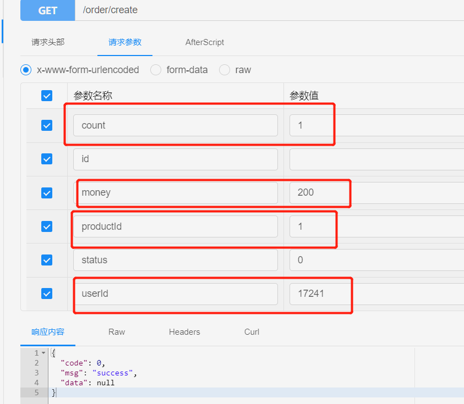Image resolution: width=464 pixels, height=404 pixels.
Task: Click the count value field showing 1
Action: click(376, 125)
